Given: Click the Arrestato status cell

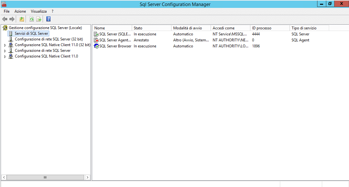Looking at the screenshot, I should pyautogui.click(x=141, y=40).
